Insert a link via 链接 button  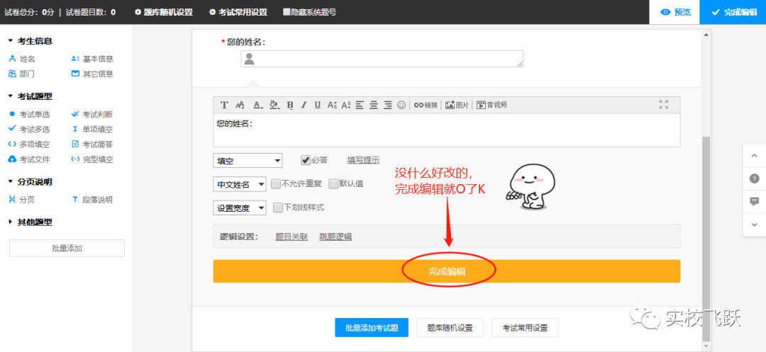coord(426,105)
